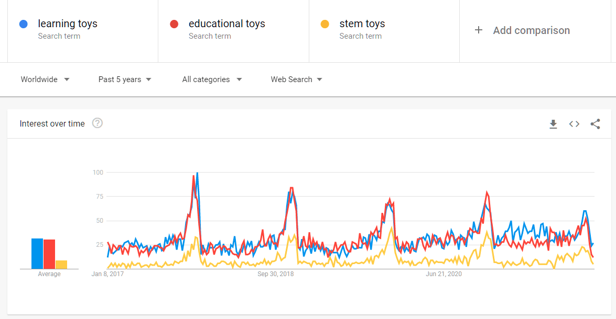Image resolution: width=616 pixels, height=319 pixels.
Task: Click the plus icon to add comparison
Action: click(478, 30)
